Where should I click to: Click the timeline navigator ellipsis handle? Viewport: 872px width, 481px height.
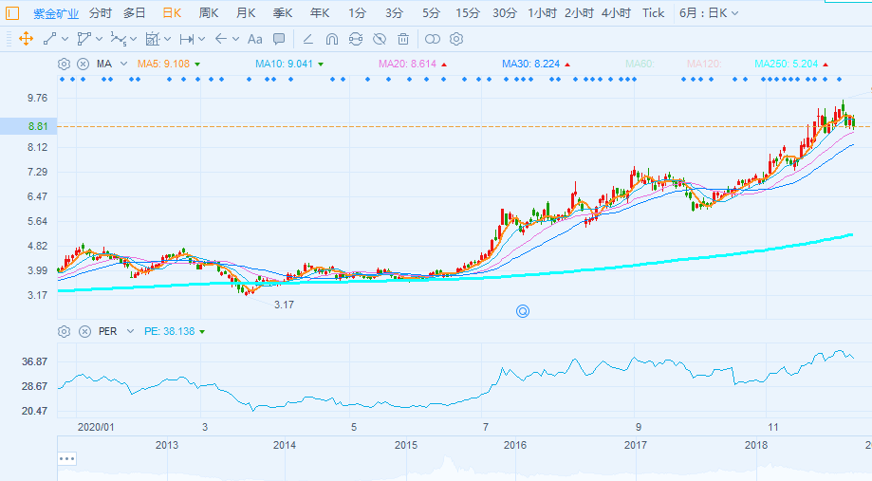click(x=66, y=458)
